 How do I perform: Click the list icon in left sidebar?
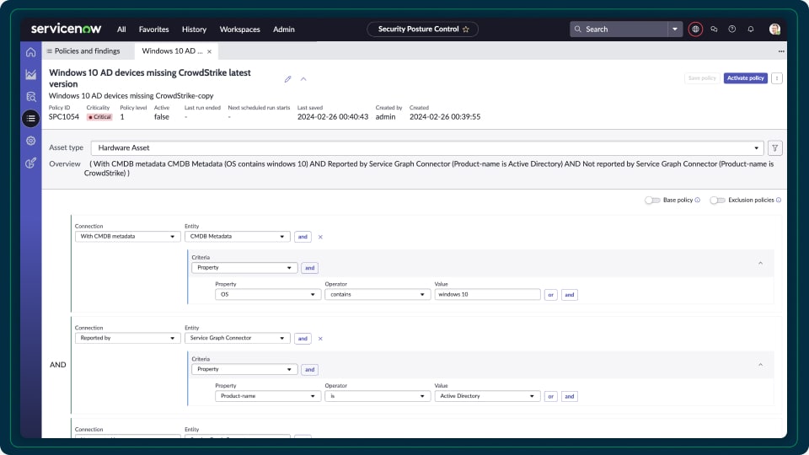[31, 119]
